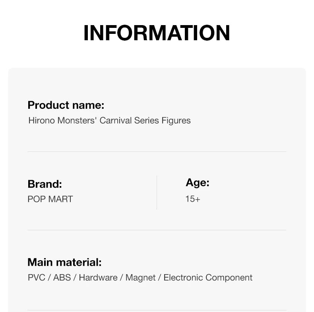Click "ABS" in the materials list

pyautogui.click(x=62, y=277)
